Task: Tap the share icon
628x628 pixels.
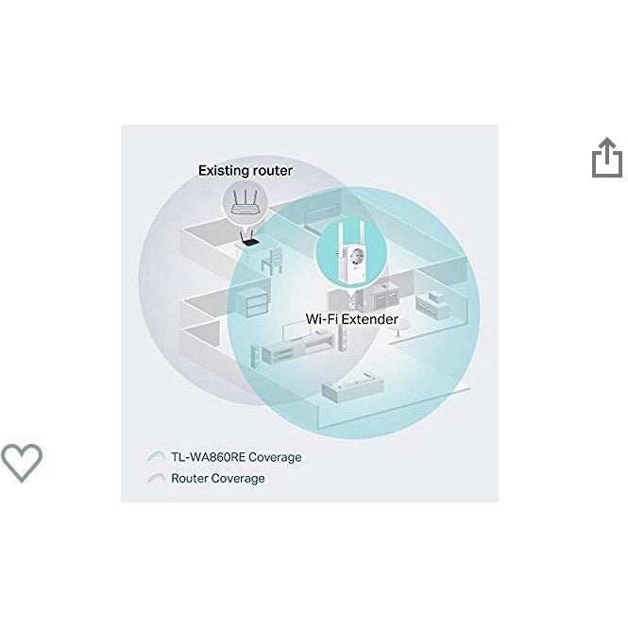Action: [x=607, y=158]
